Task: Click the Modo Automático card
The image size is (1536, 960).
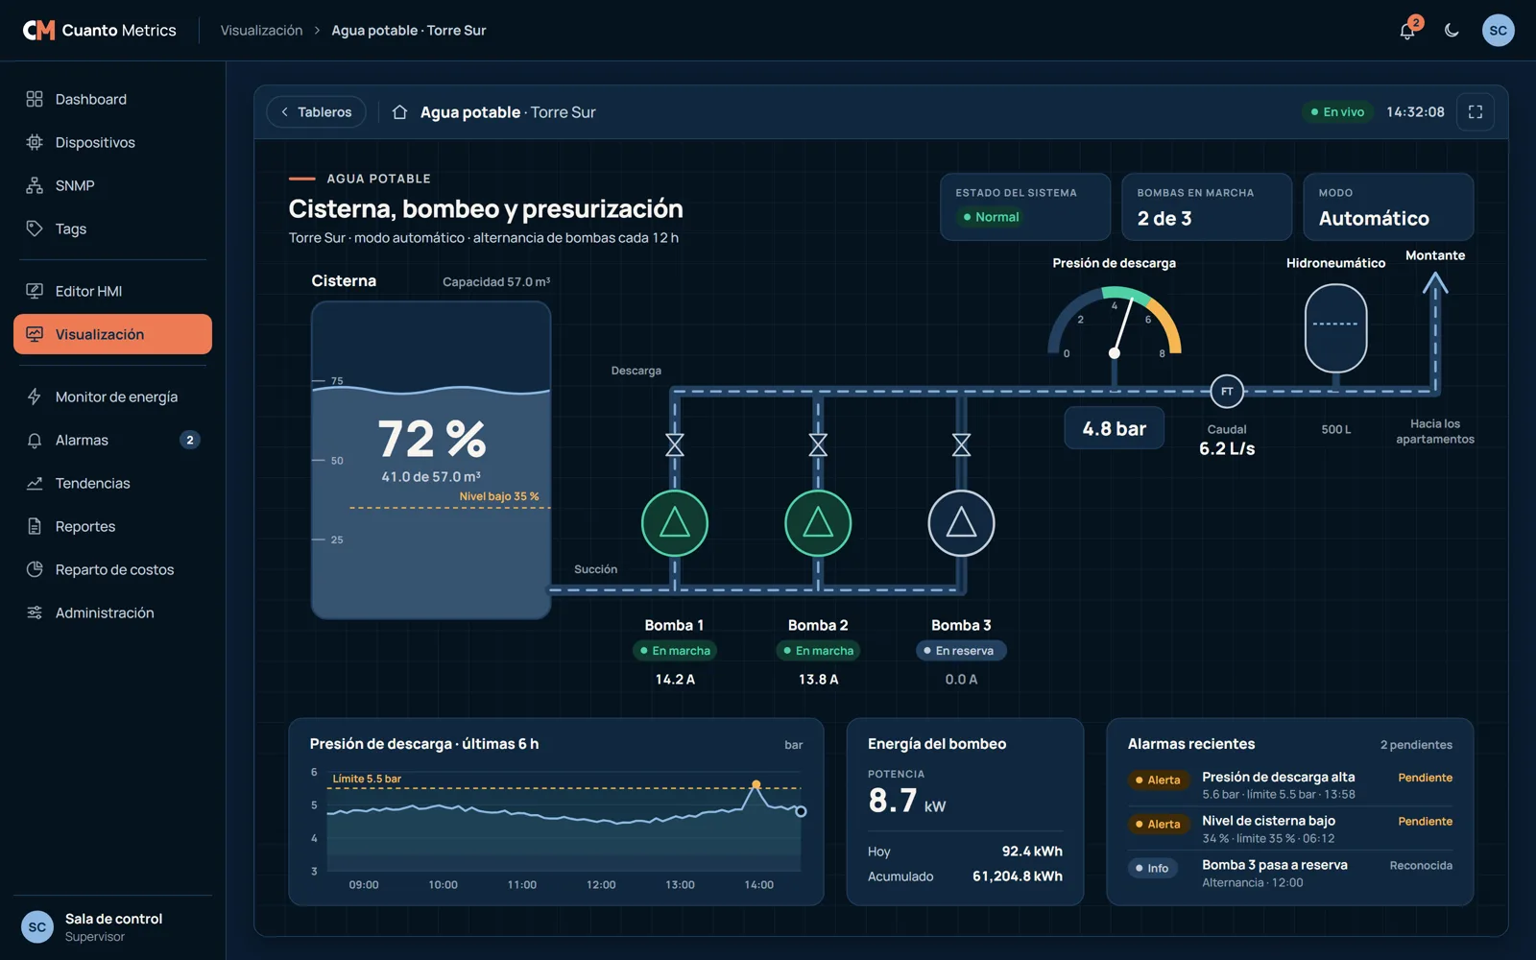Action: click(x=1388, y=206)
